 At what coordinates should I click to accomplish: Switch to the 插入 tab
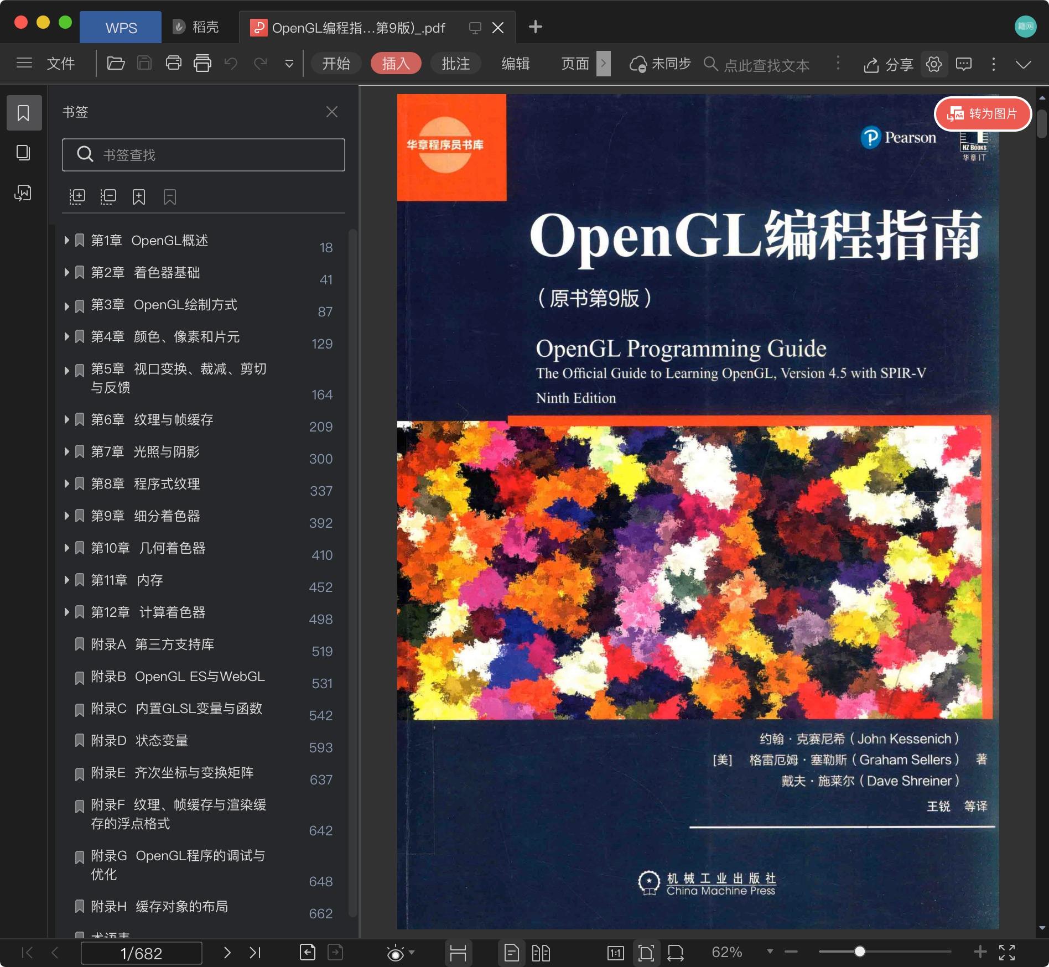(396, 64)
